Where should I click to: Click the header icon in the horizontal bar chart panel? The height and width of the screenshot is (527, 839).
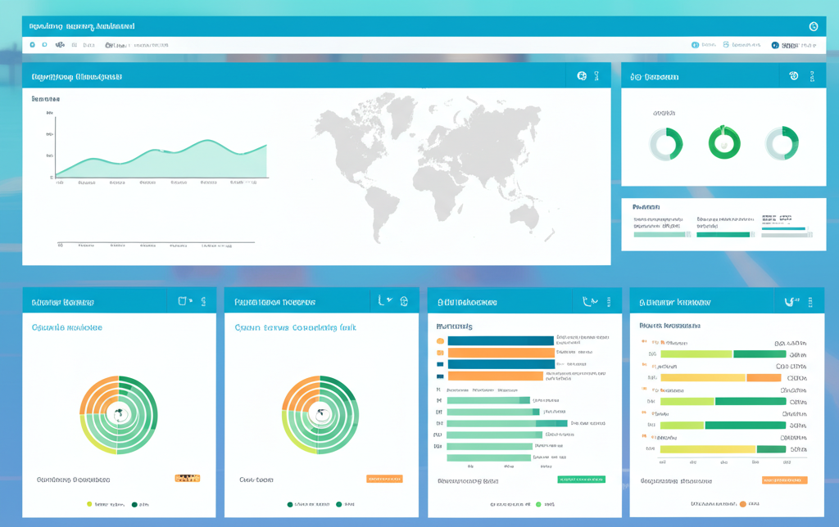588,302
